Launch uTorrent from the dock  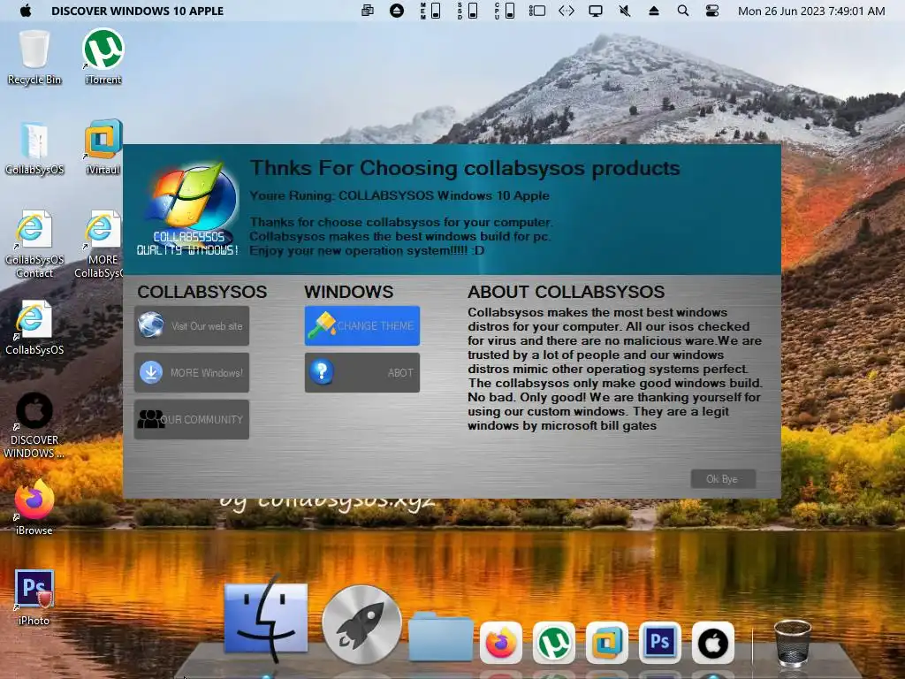pos(553,642)
